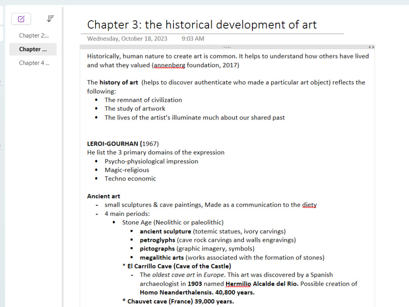Select the highlighted Chapter 3 page
The width and height of the screenshot is (409, 307).
[33, 50]
